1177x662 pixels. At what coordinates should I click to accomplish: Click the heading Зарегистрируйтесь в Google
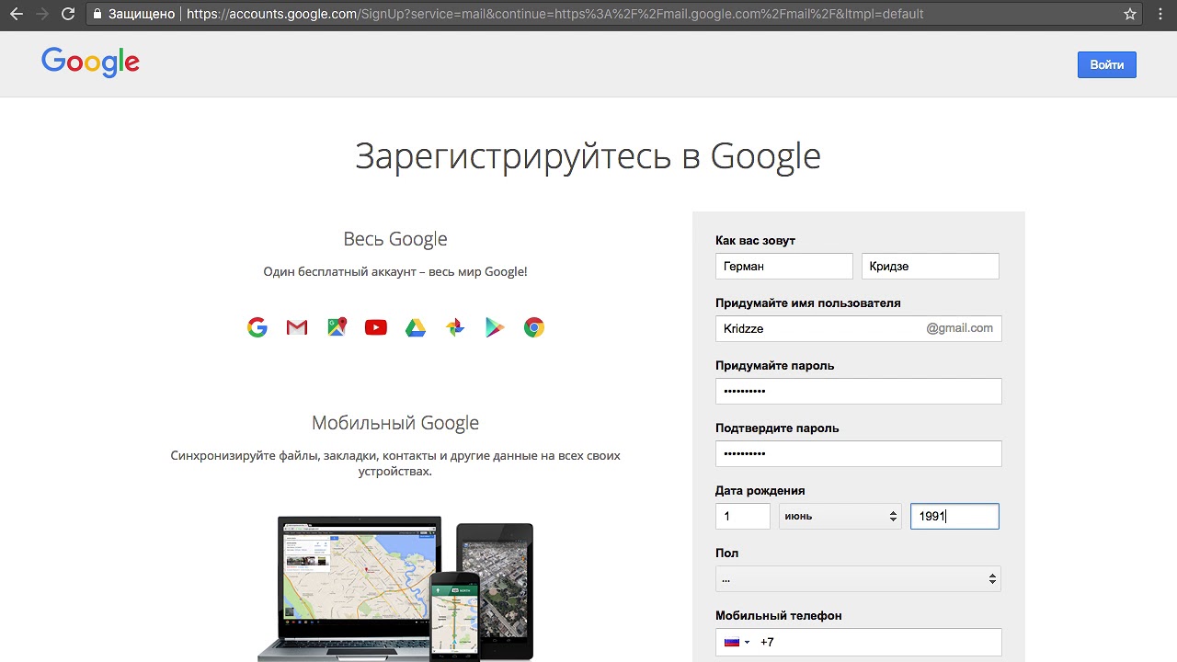(x=588, y=156)
